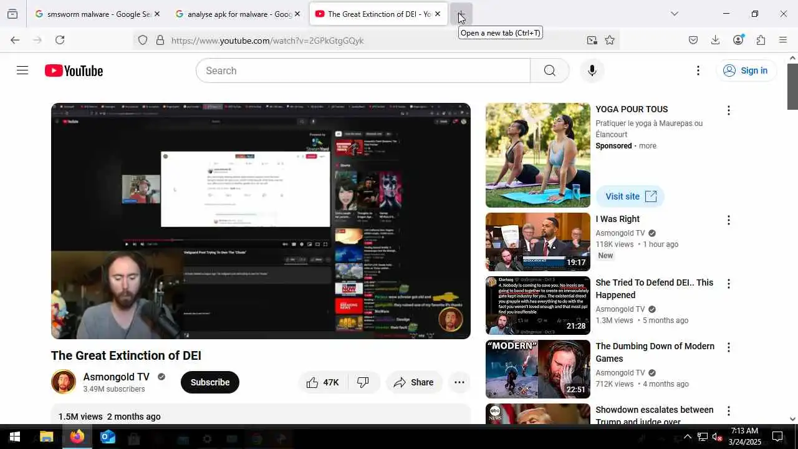Viewport: 798px width, 449px height.
Task: Open the list all tabs dropdown
Action: point(674,14)
